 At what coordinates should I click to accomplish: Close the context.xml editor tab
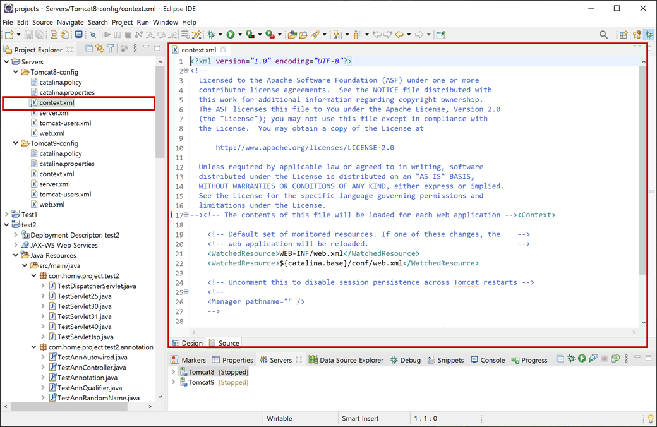(224, 49)
